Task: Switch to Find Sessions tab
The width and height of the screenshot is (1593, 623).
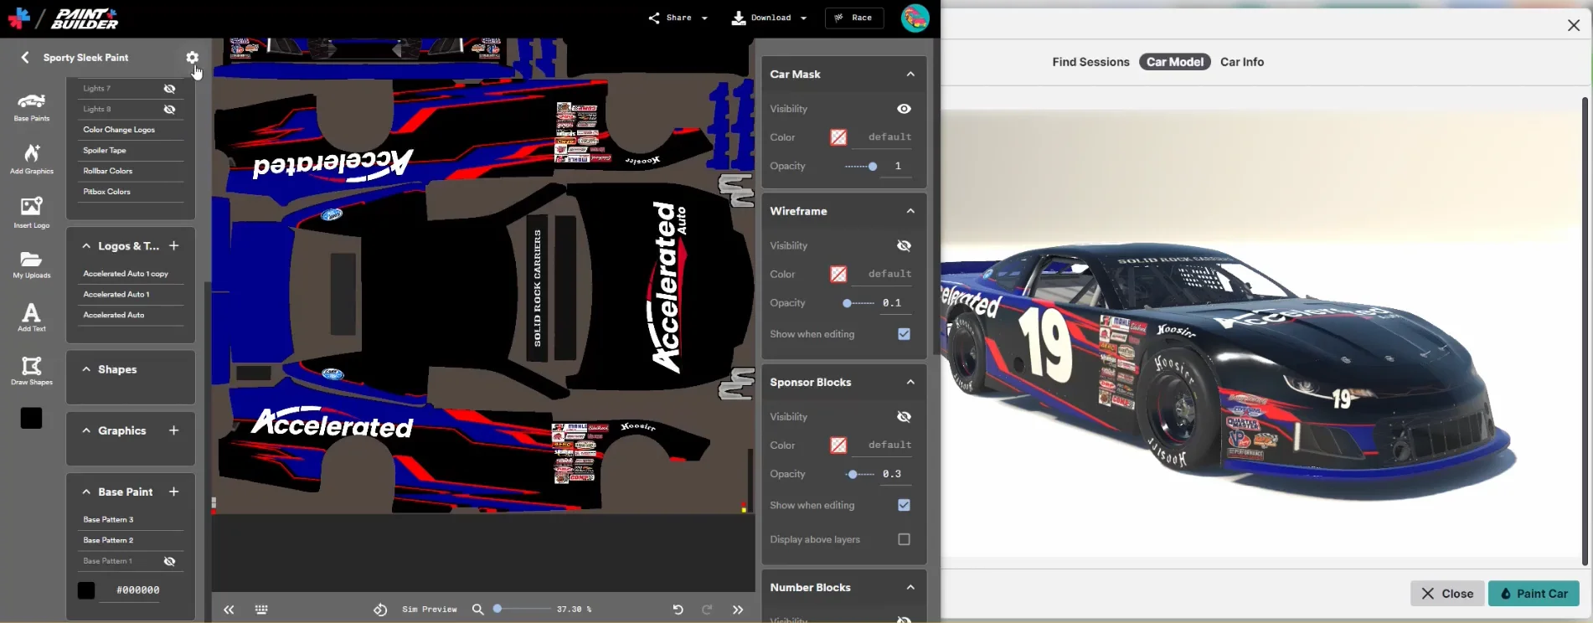Action: pyautogui.click(x=1090, y=62)
